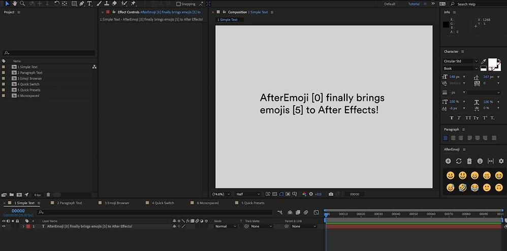Switch to 4 Quick Switch timeline tab
Screen dimensions: 507x251
point(163,203)
